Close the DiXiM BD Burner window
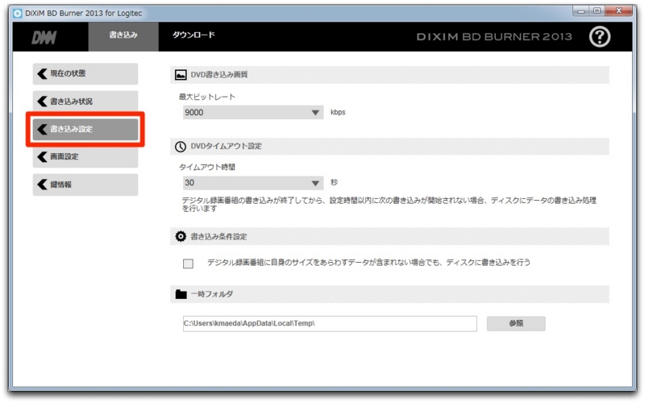 pos(618,11)
